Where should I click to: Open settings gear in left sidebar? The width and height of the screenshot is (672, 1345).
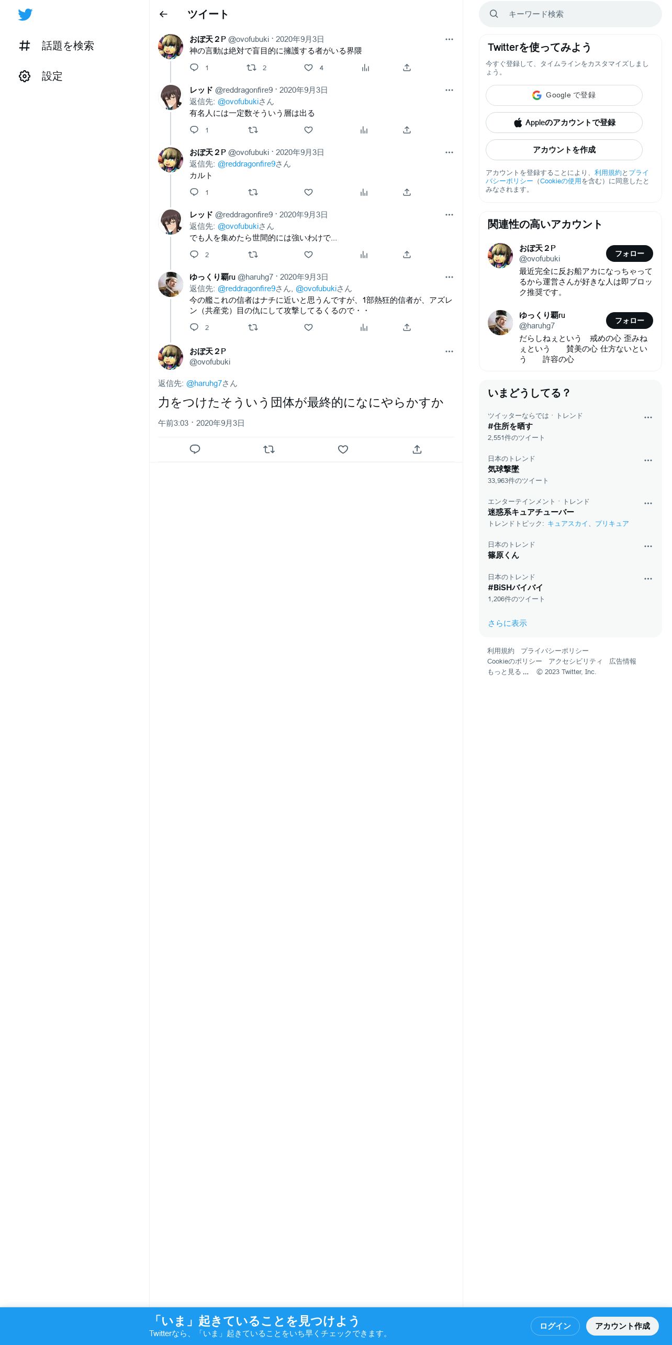(25, 76)
